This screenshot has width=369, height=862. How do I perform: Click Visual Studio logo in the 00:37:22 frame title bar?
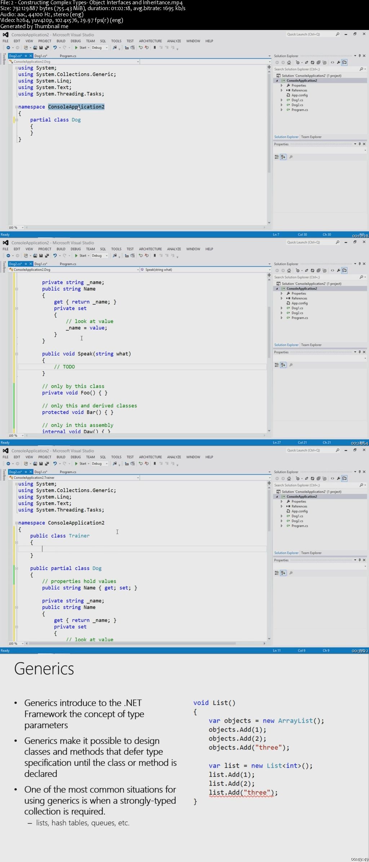(5, 451)
